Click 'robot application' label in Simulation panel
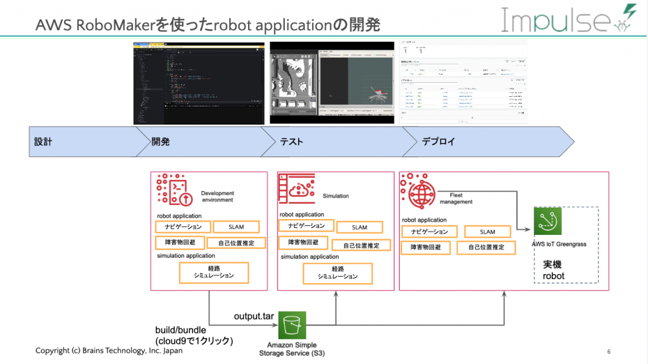This screenshot has width=648, height=364. [x=302, y=214]
